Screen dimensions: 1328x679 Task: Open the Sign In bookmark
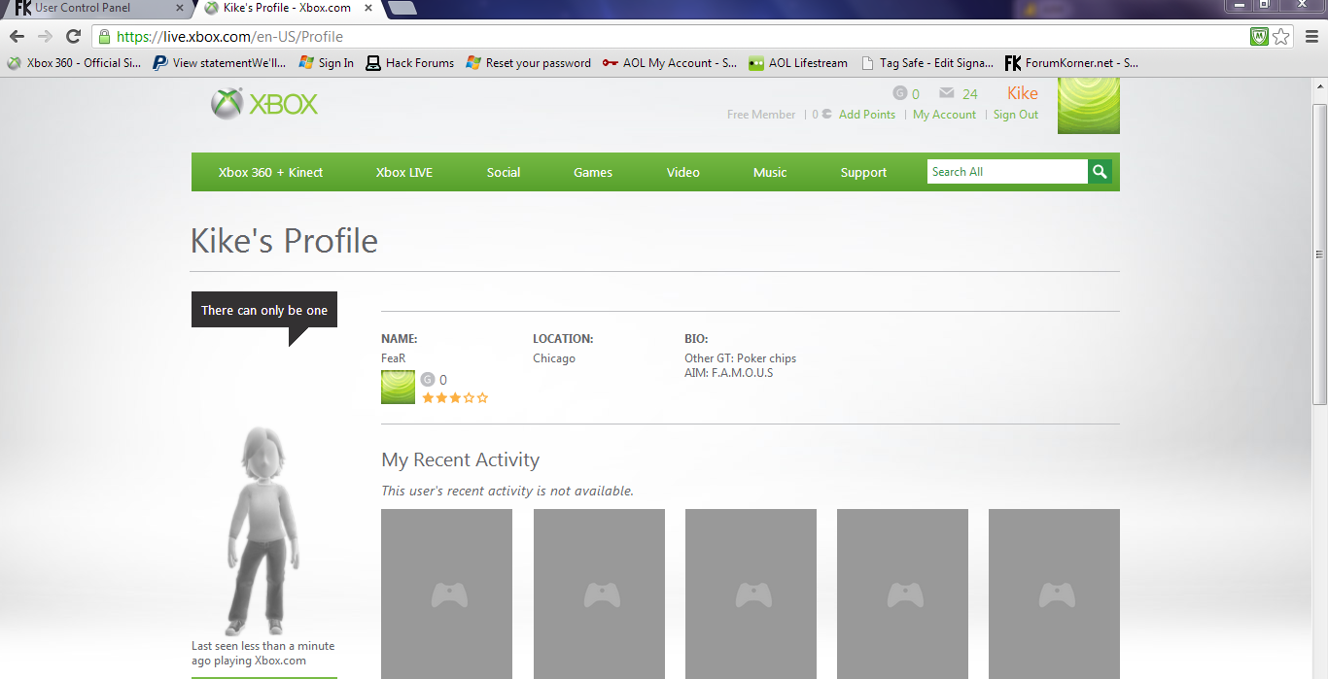[327, 63]
